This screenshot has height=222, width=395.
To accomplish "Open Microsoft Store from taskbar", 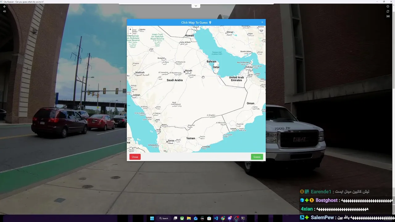I will (x=209, y=218).
